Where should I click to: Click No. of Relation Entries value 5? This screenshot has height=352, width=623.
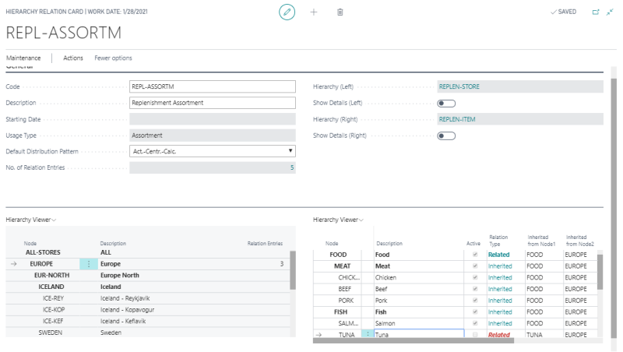point(292,167)
